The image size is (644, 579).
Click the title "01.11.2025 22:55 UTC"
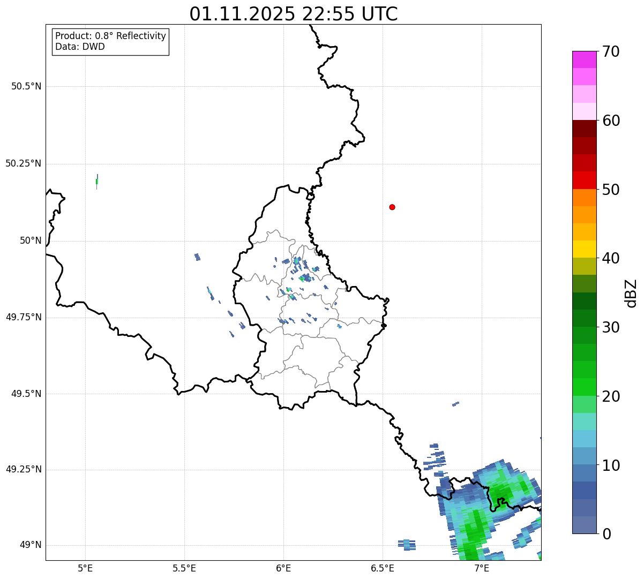coord(294,14)
